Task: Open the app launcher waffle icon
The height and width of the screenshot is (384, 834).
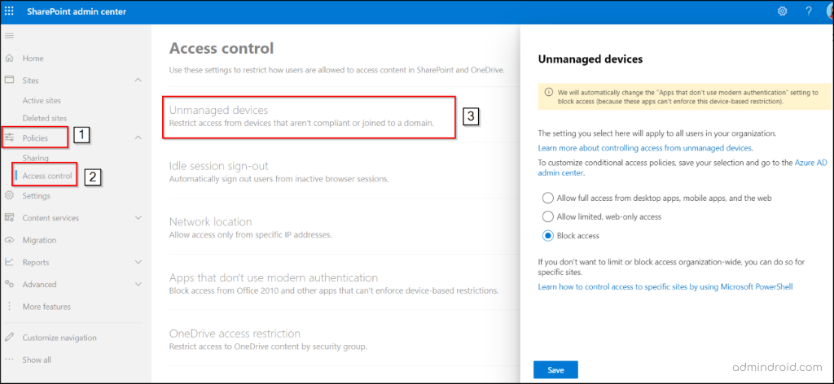Action: tap(10, 11)
